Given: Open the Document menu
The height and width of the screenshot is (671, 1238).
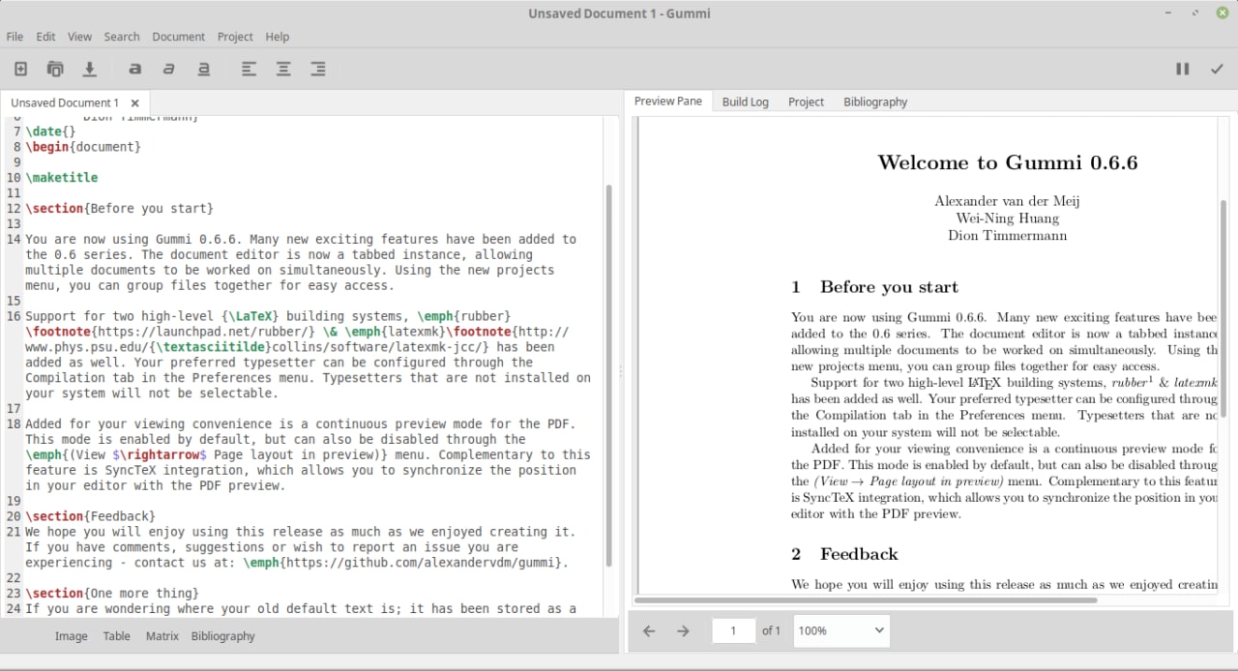Looking at the screenshot, I should pyautogui.click(x=178, y=37).
